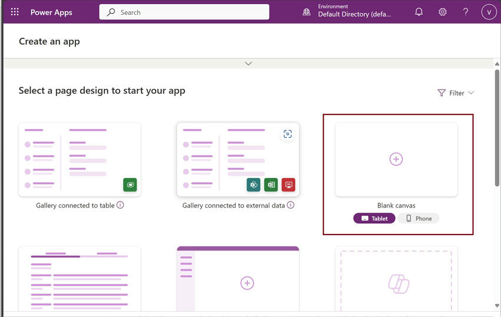Expand the collapsed section chevron bar
Screen dimensions: 501x317
(248, 63)
